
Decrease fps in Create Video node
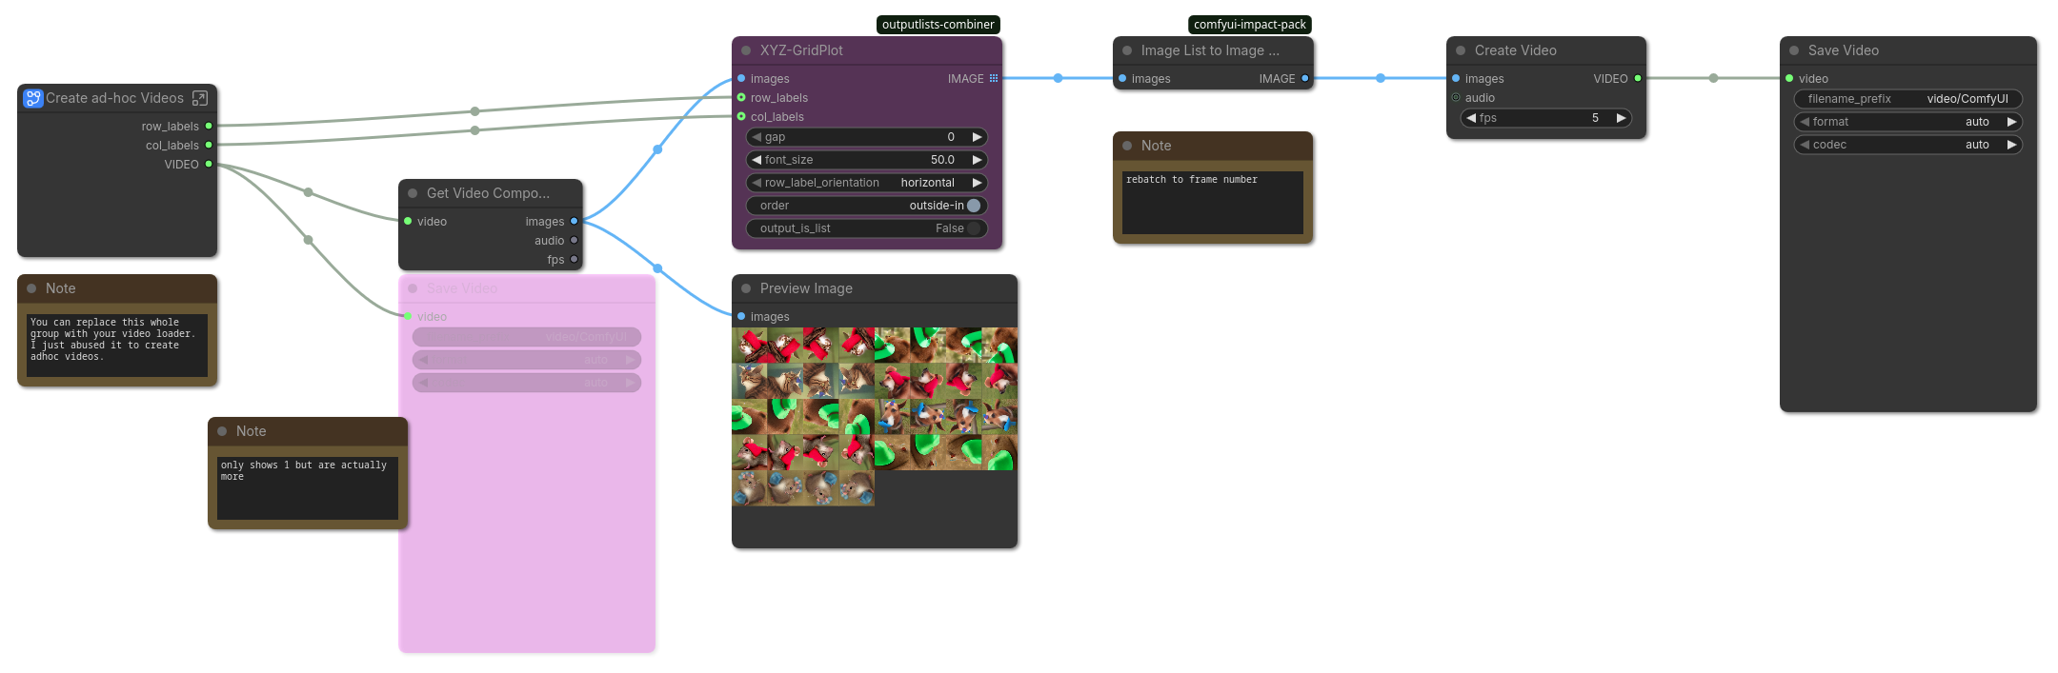pyautogui.click(x=1471, y=118)
